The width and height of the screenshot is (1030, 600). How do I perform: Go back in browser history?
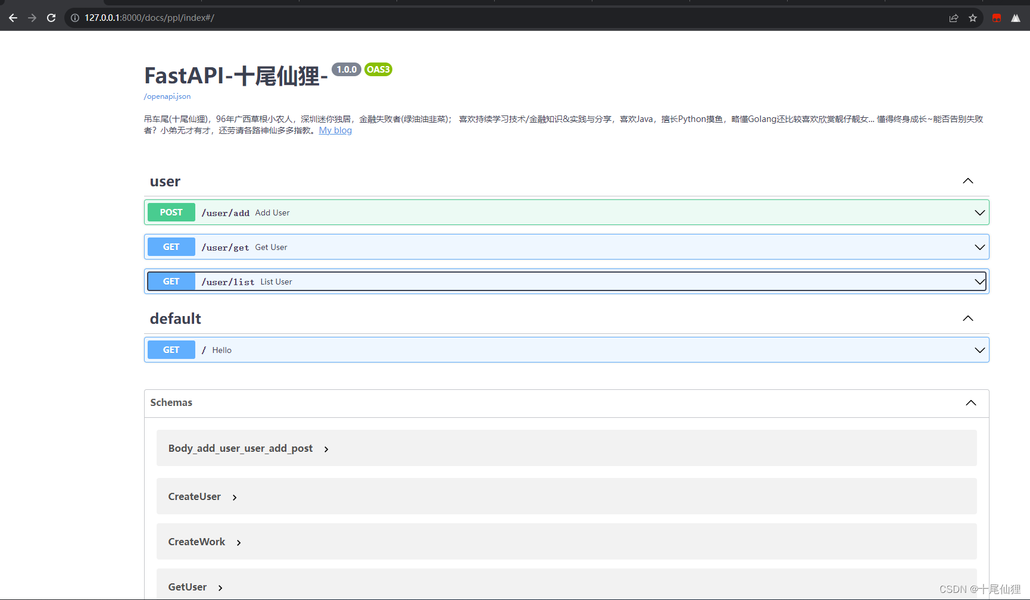point(13,18)
